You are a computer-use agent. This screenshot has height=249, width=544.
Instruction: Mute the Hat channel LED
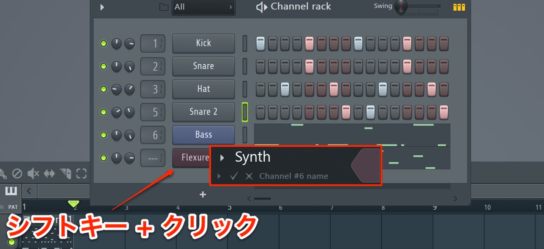pyautogui.click(x=103, y=89)
